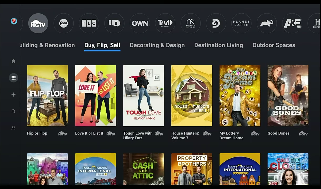This screenshot has width=321, height=189.
Task: Open the Call the Closer poster
Action: [x=288, y=169]
